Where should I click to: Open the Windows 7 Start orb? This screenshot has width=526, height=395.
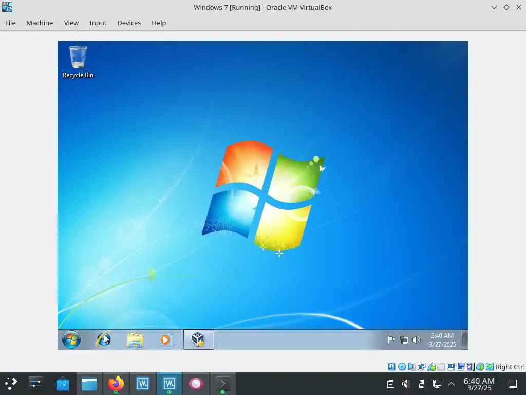click(71, 339)
